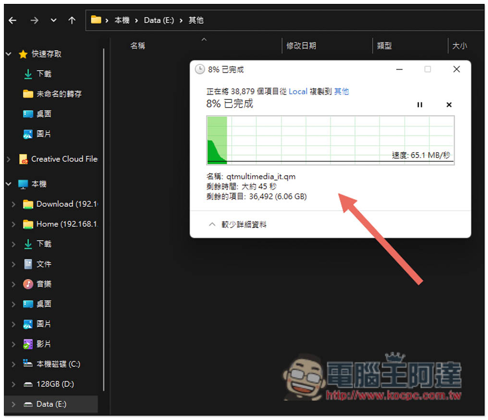Navigate up one folder level
The height and width of the screenshot is (420, 488).
click(x=72, y=20)
